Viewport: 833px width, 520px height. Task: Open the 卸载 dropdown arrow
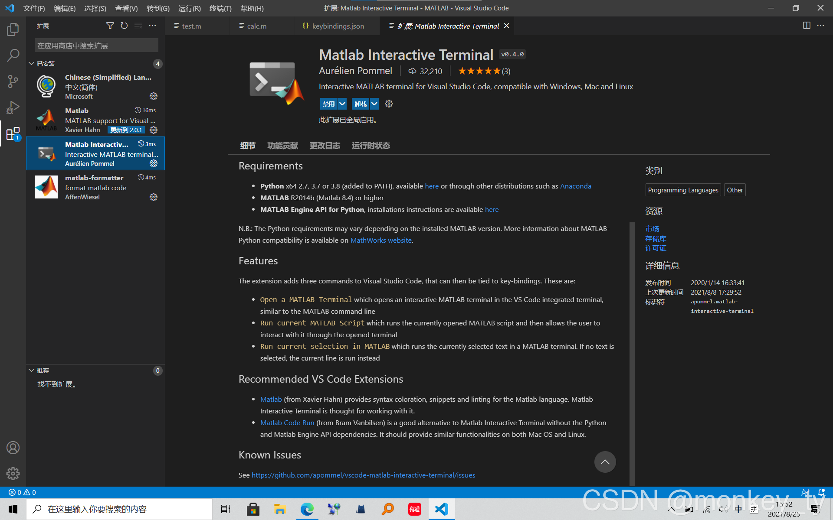pyautogui.click(x=374, y=104)
